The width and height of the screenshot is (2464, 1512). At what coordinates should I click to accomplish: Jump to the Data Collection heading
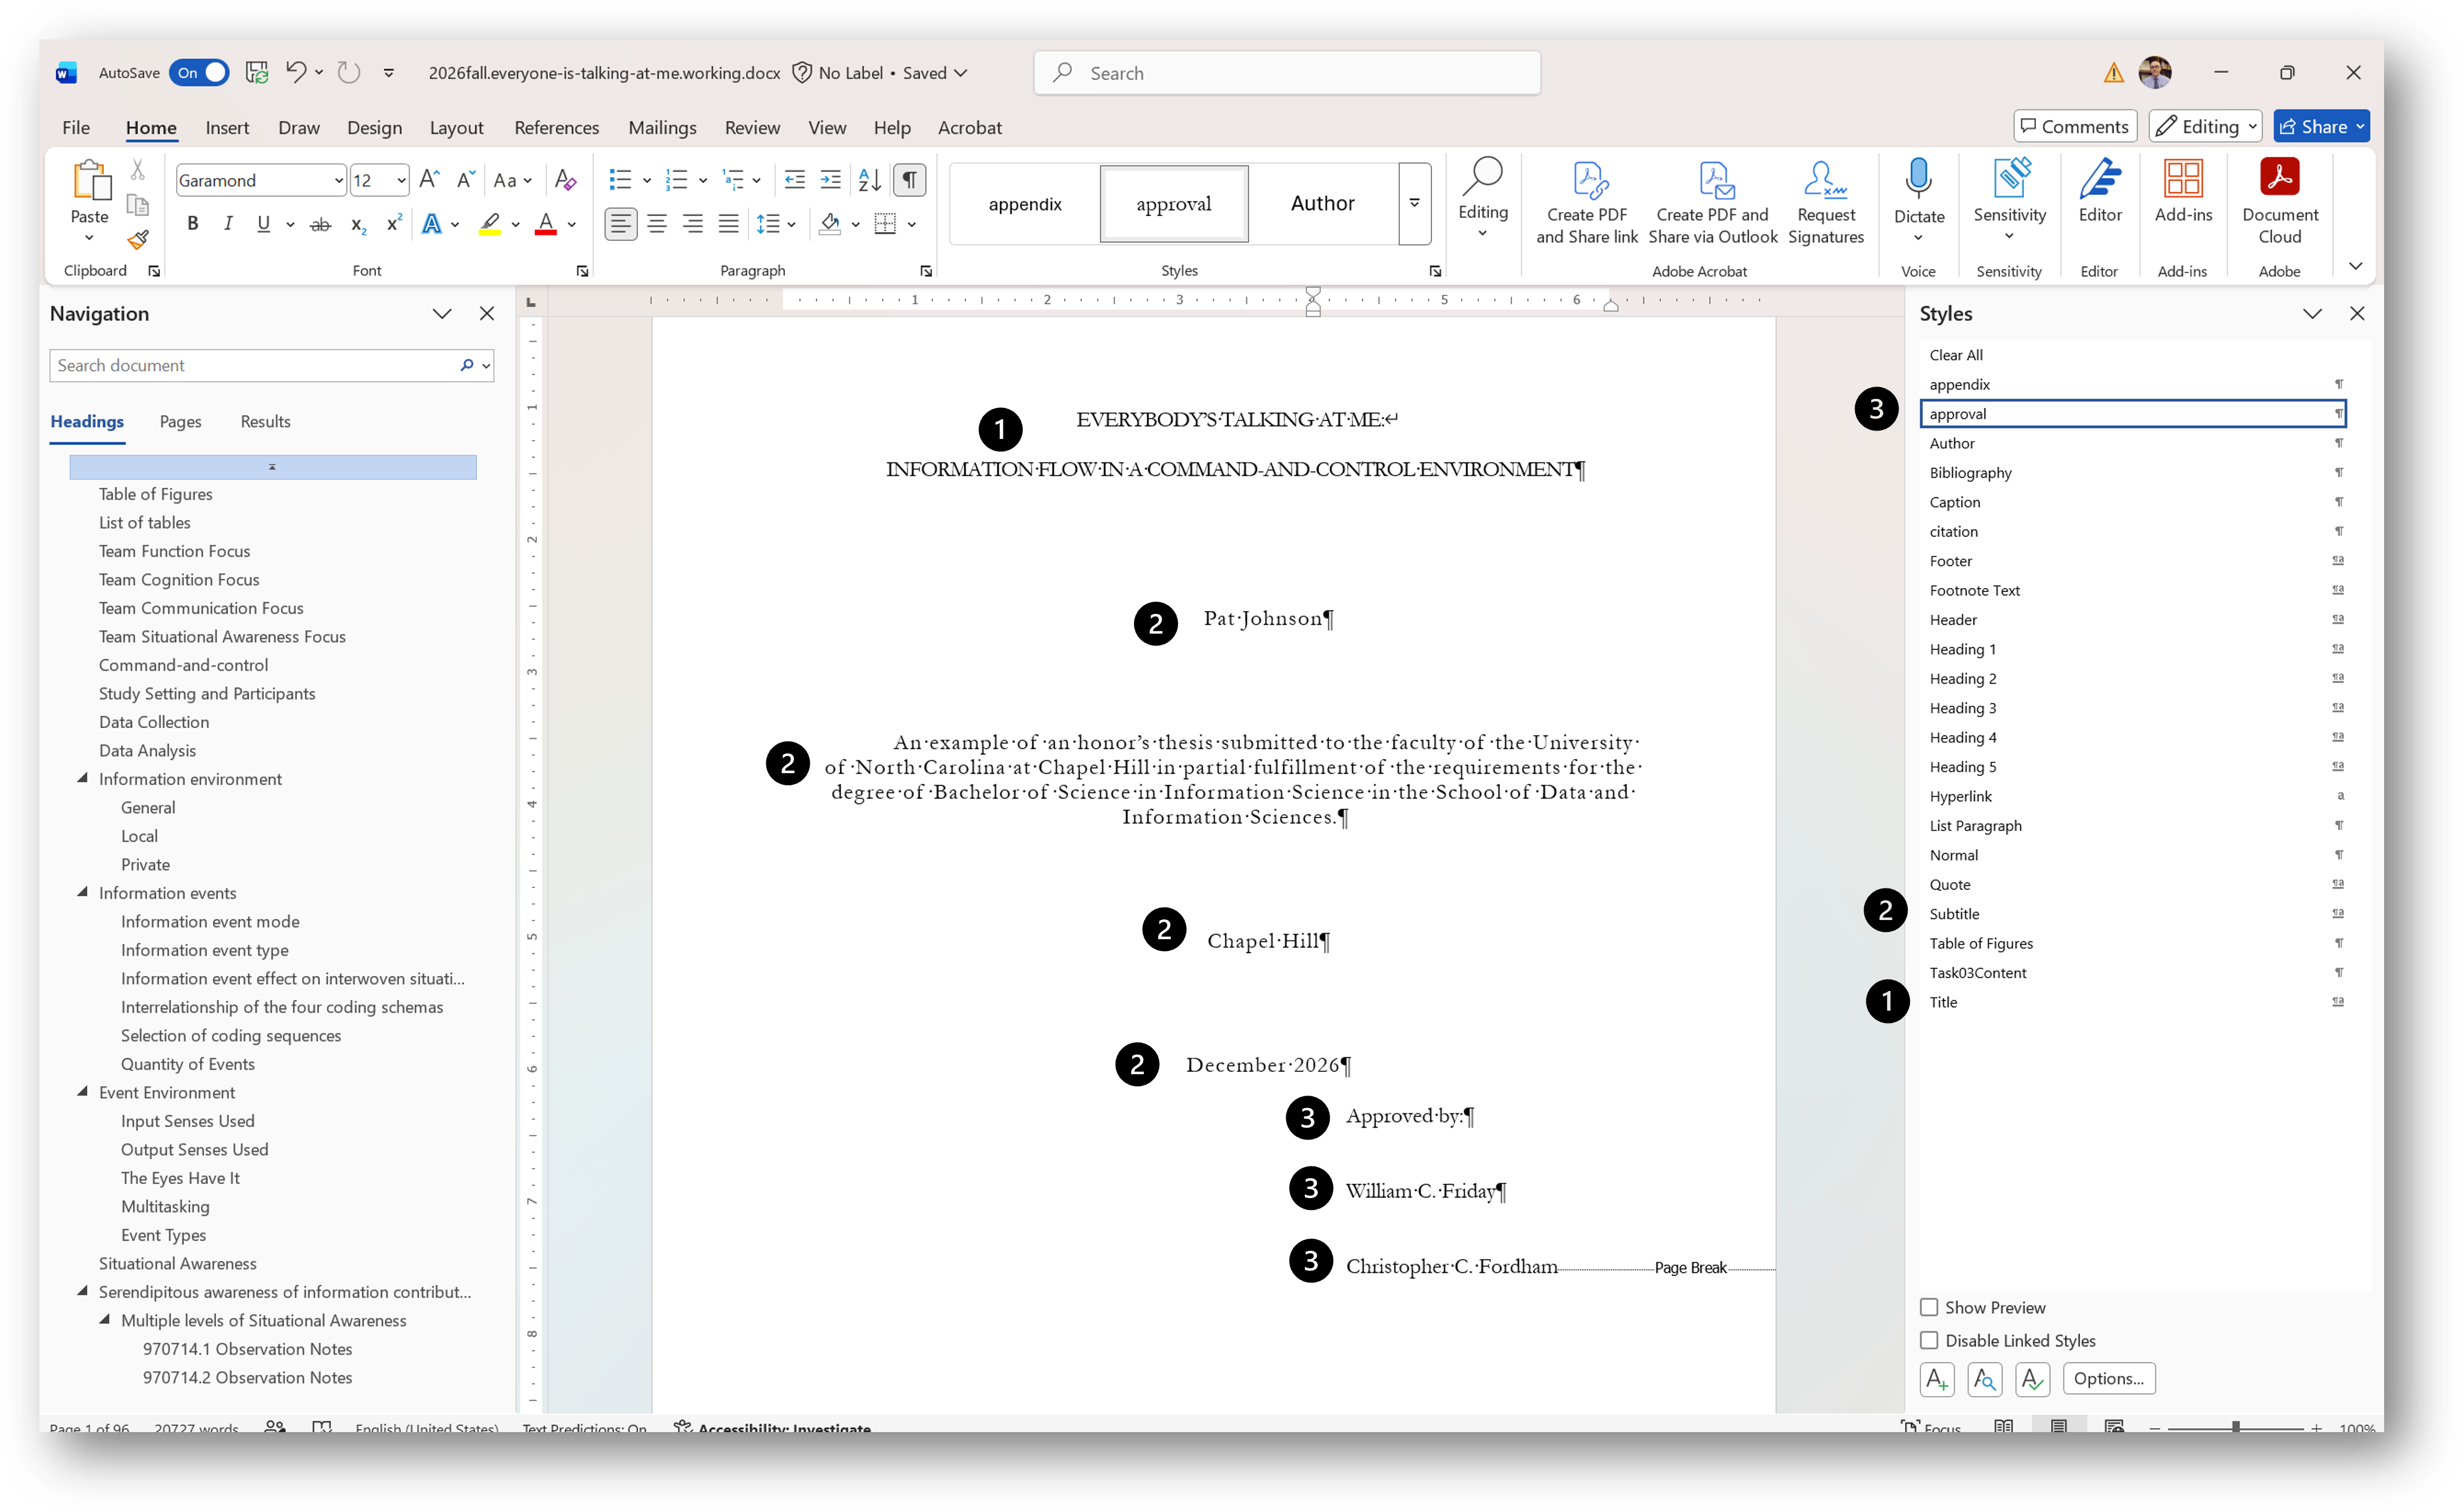[x=154, y=722]
